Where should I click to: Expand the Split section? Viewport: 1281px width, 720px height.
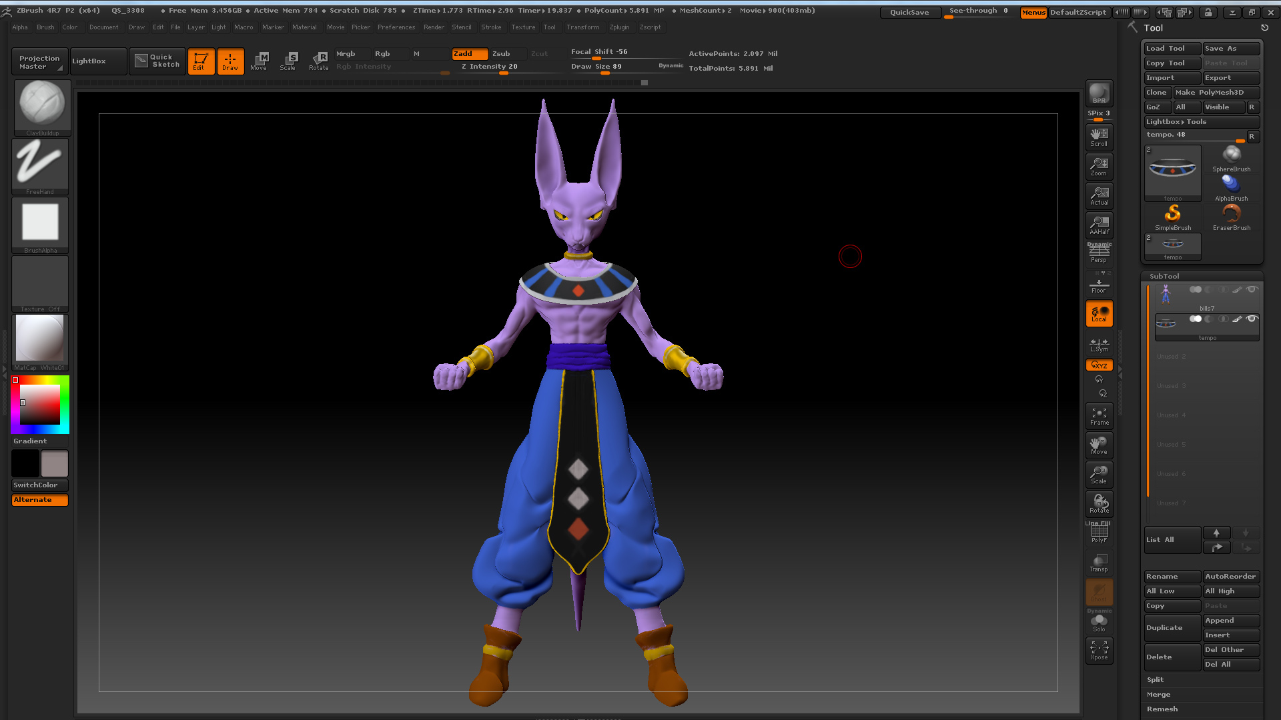pyautogui.click(x=1156, y=679)
